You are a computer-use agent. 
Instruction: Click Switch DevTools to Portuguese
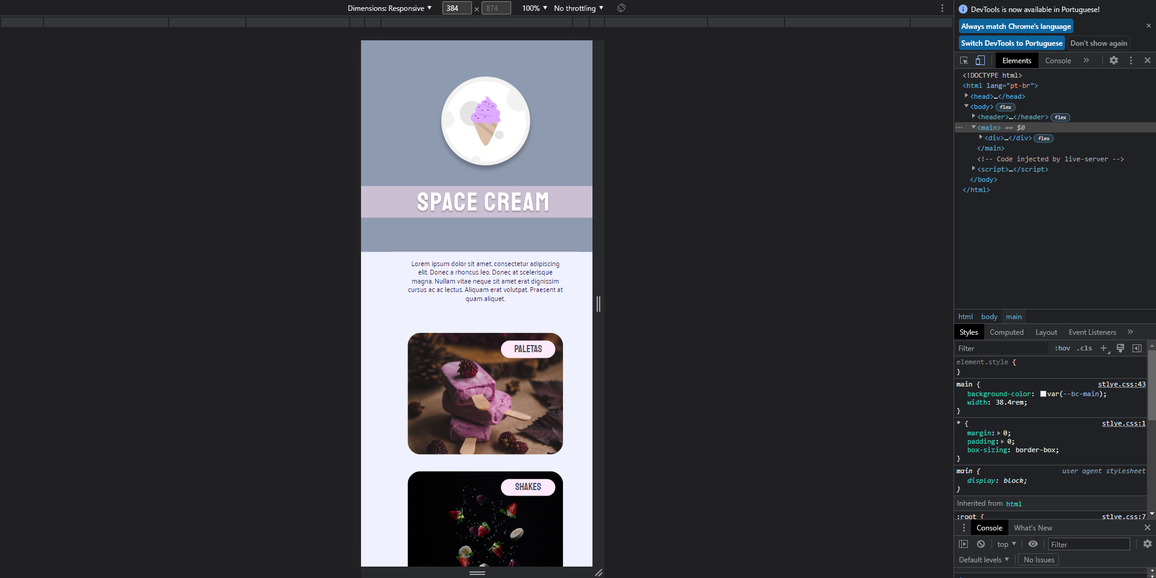(x=1011, y=43)
